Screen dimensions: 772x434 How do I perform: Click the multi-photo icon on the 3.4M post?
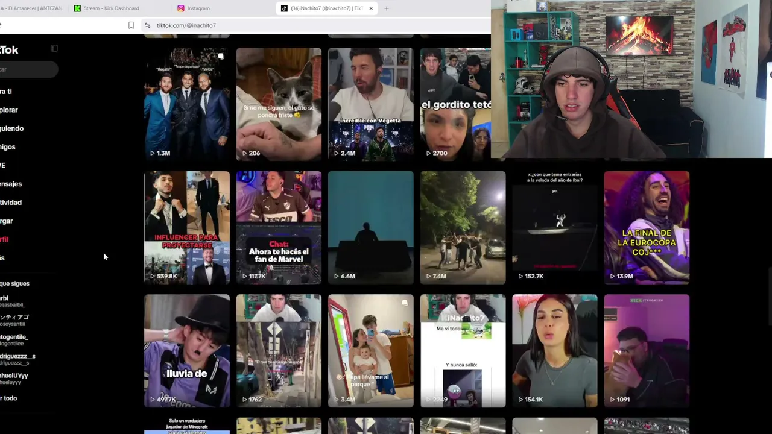point(405,303)
